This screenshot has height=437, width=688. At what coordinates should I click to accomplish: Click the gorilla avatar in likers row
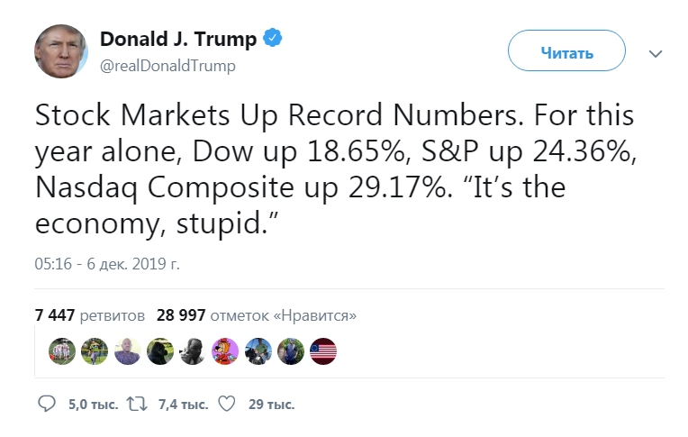(160, 351)
